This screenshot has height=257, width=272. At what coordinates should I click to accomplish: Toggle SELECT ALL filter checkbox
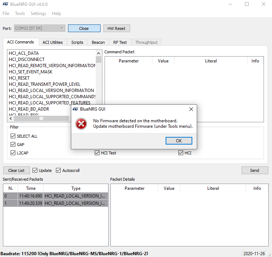click(13, 136)
